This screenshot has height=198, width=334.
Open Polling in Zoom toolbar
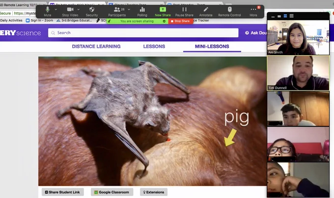click(142, 11)
